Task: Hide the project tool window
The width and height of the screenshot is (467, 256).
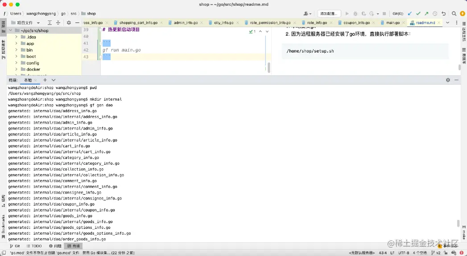Action: point(77,23)
